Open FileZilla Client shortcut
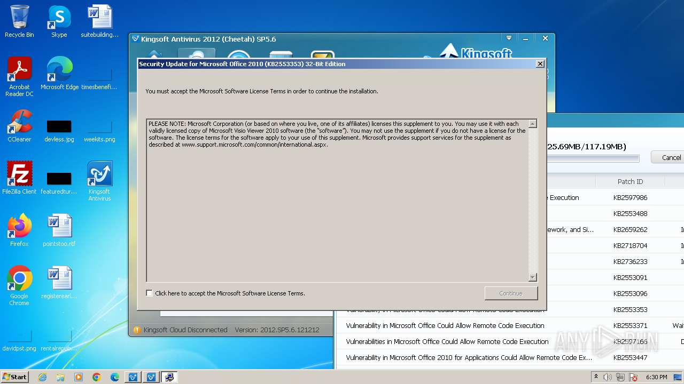This screenshot has height=384, width=684. [x=19, y=178]
